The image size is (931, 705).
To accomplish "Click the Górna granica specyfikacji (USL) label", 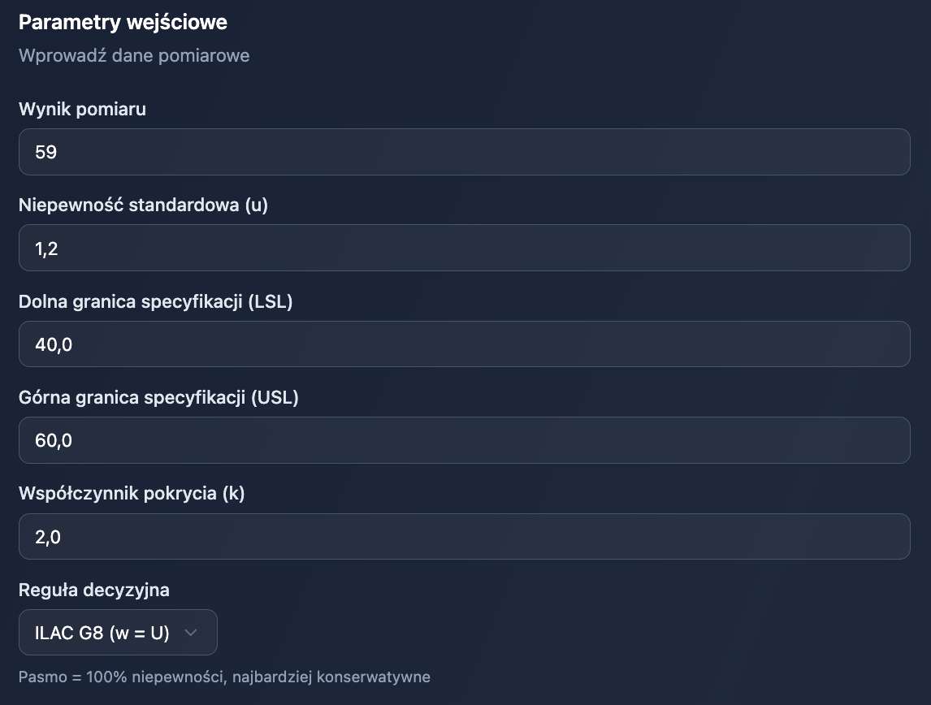I will [158, 397].
